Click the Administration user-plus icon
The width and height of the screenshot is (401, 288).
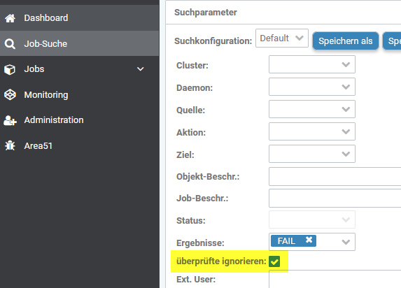(10, 120)
